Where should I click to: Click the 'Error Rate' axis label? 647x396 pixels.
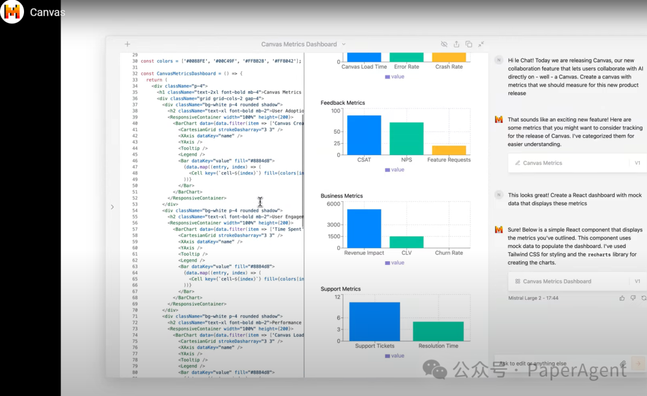click(x=406, y=67)
